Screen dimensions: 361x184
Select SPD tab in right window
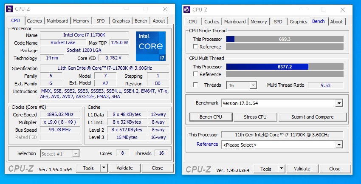click(x=278, y=22)
